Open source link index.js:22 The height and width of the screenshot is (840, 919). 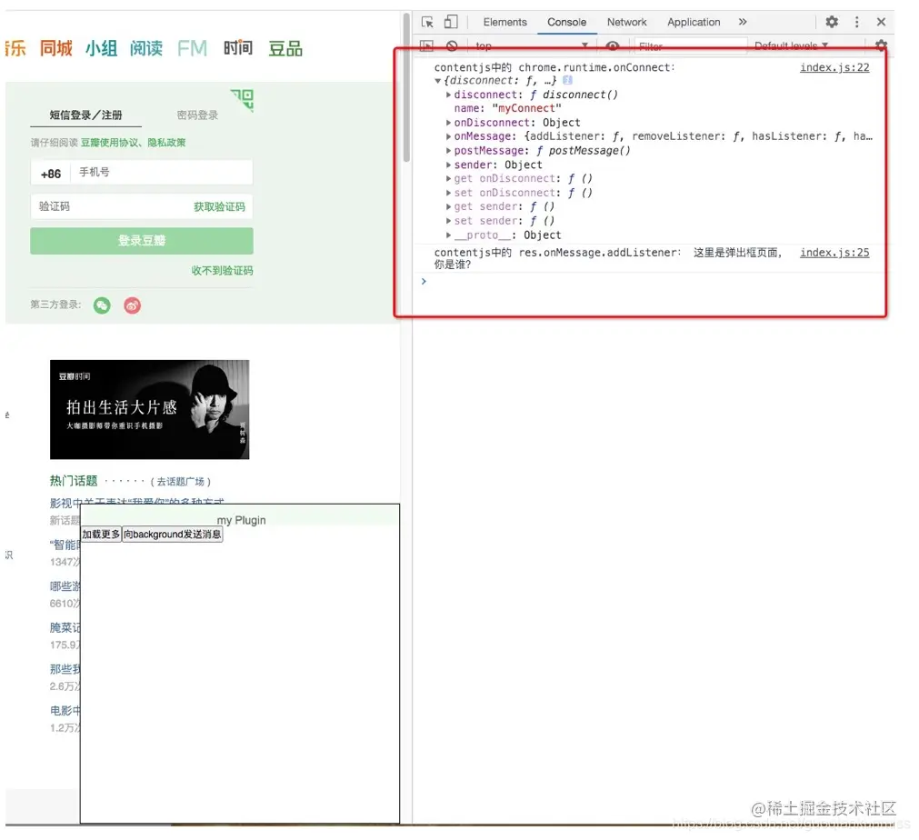tap(834, 67)
